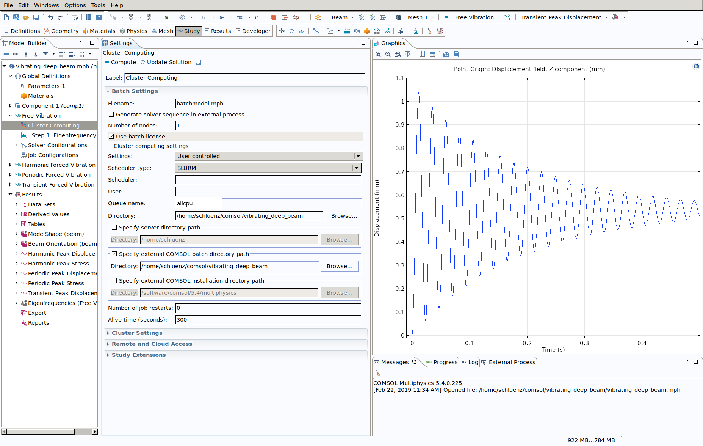Expand Harmonic Forced Vibration tree node

point(10,165)
